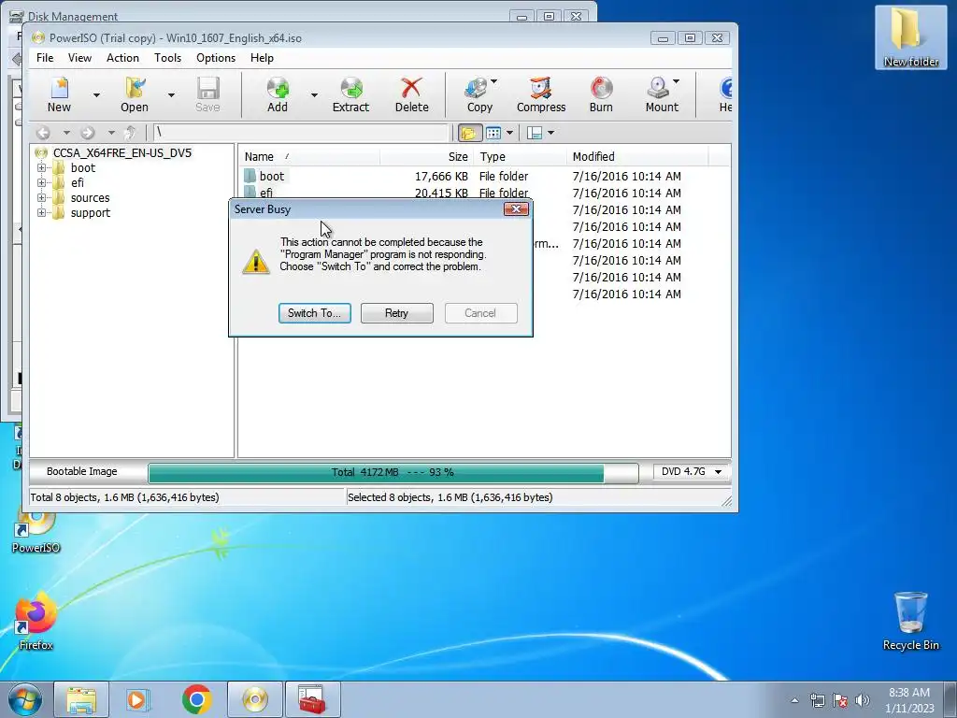The width and height of the screenshot is (957, 718).
Task: Click the Bootable Image status label
Action: [82, 471]
